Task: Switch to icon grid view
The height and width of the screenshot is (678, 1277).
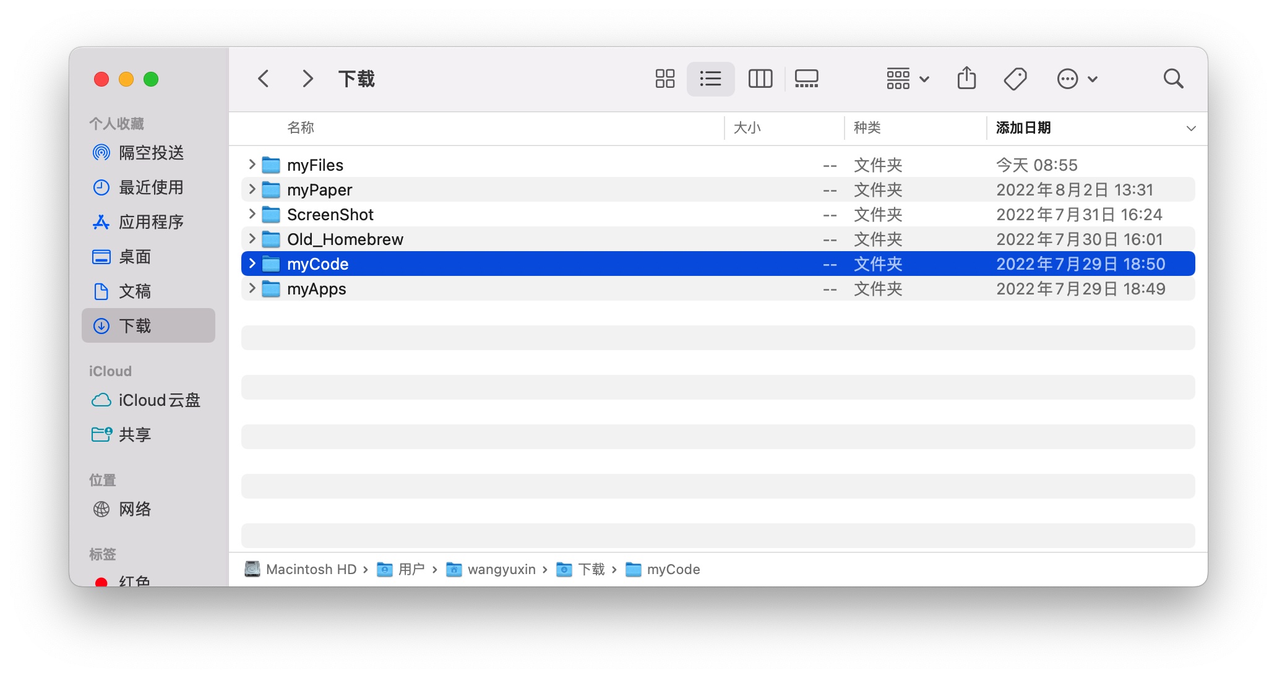Action: pos(664,79)
